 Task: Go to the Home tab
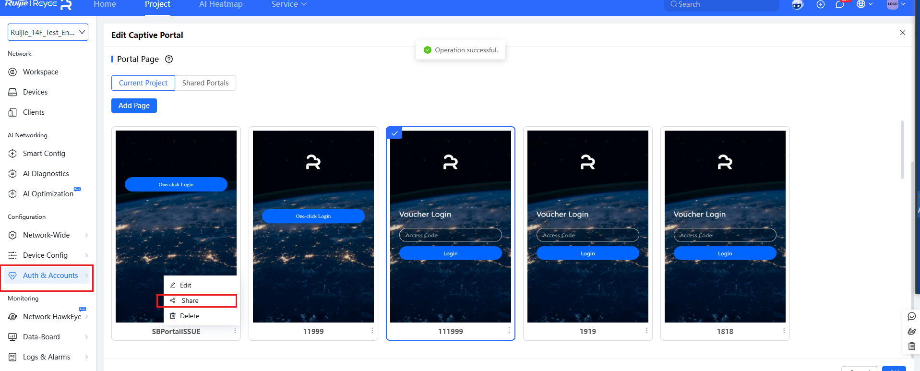click(x=105, y=4)
